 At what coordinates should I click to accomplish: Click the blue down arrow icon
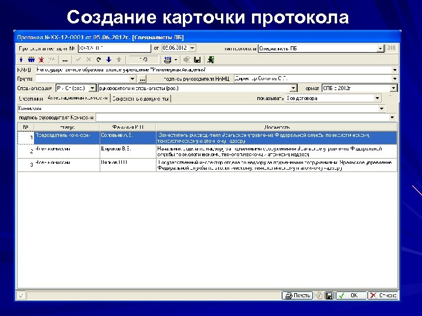coord(109,60)
